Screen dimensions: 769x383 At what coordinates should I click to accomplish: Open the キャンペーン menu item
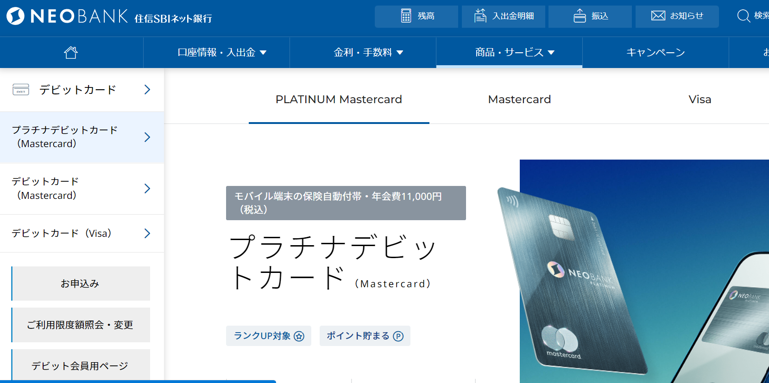click(x=655, y=52)
